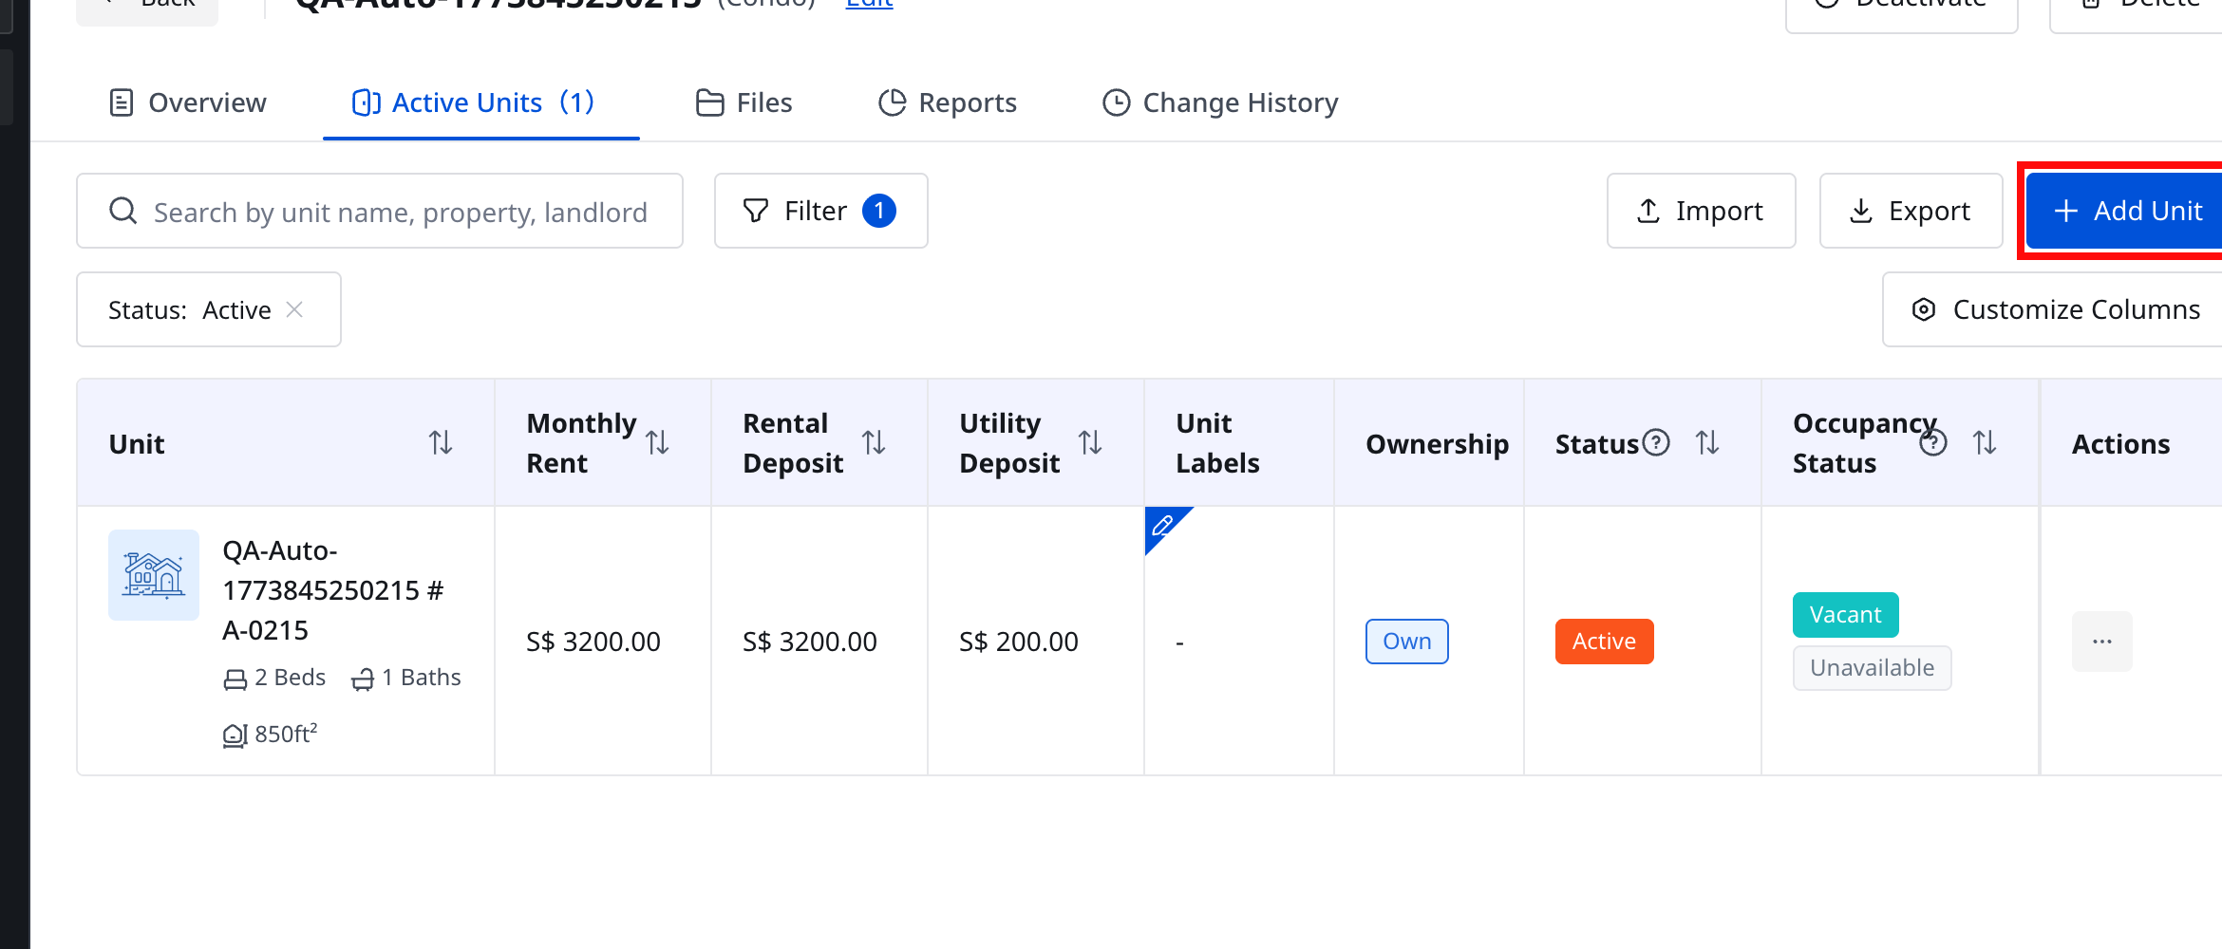Click the Add Unit button
Image resolution: width=2222 pixels, height=949 pixels.
[2125, 211]
